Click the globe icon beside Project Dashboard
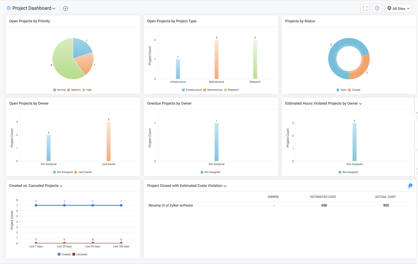Viewport: 418px width, 264px height. [9, 8]
